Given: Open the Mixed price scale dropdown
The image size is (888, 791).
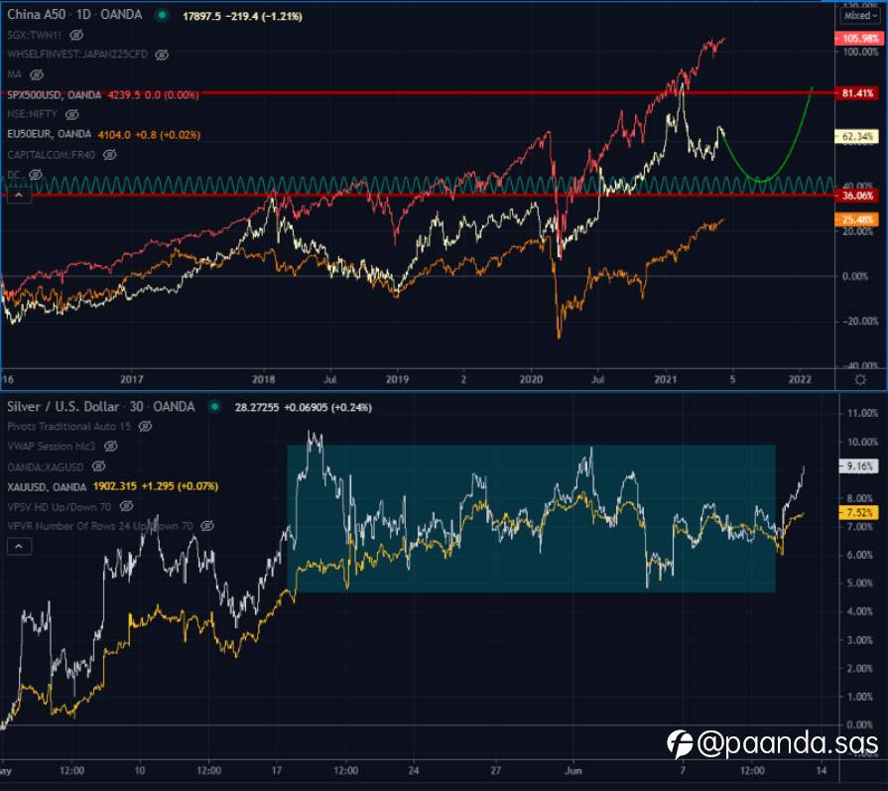Looking at the screenshot, I should (x=859, y=16).
